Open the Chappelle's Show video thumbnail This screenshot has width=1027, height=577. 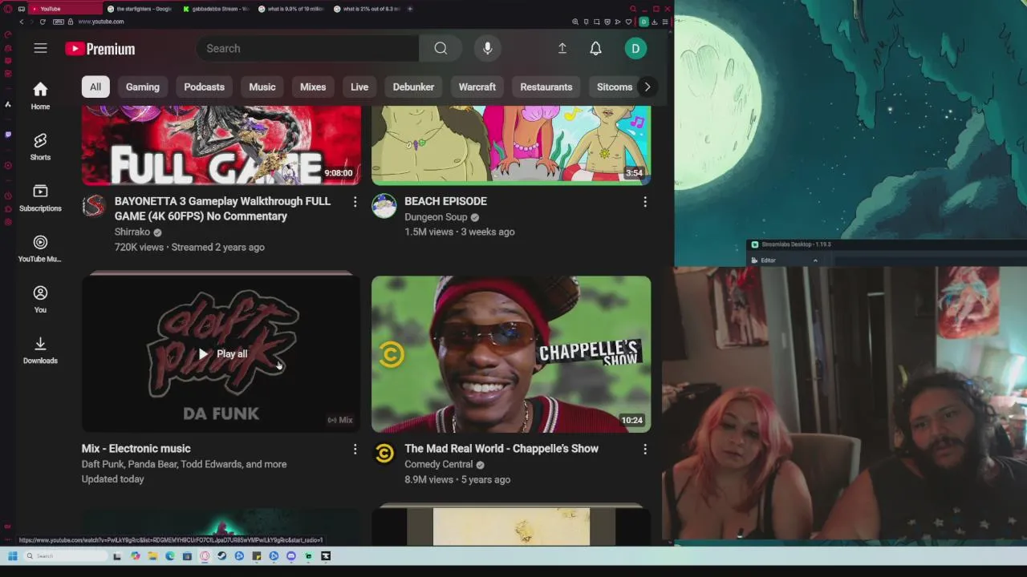click(511, 354)
